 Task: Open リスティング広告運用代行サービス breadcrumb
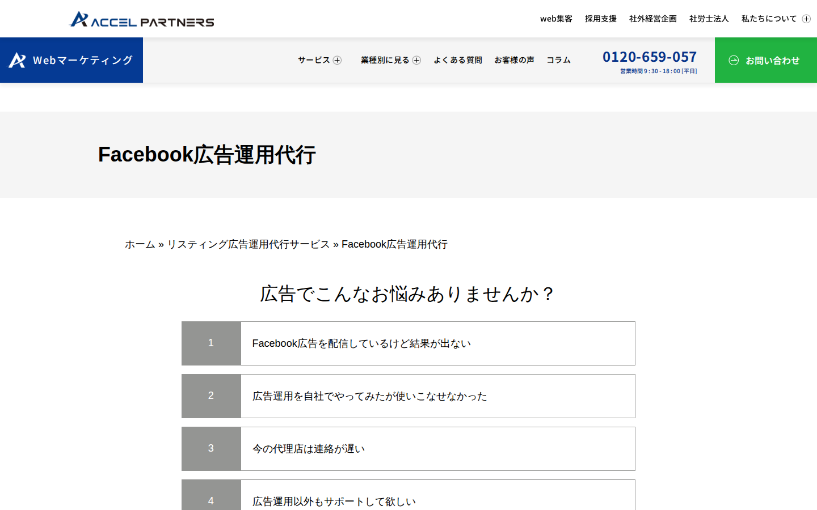248,244
